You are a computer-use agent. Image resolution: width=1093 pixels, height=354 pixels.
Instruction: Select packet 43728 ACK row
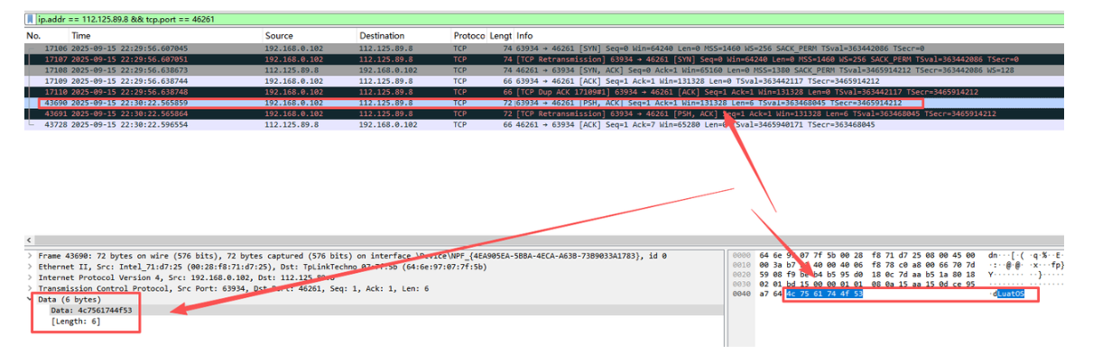click(543, 124)
